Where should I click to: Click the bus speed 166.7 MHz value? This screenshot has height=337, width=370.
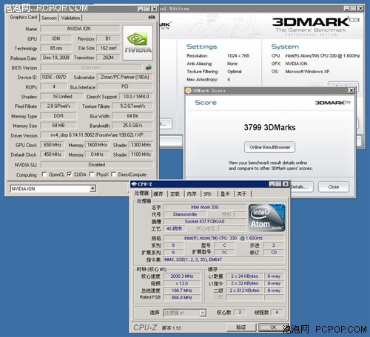(182, 290)
